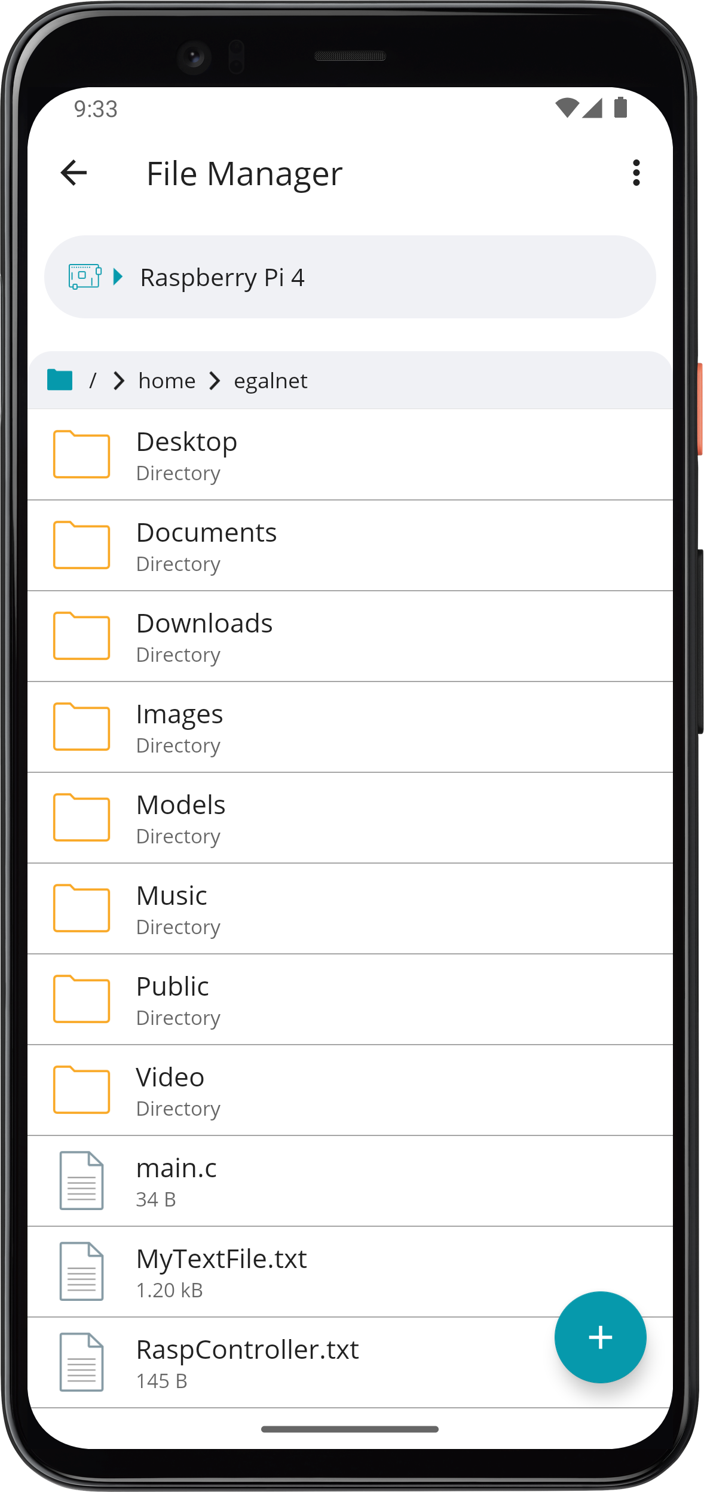Tap the Downloads folder icon

click(x=81, y=636)
